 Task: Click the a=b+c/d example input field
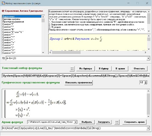tap(76, 58)
